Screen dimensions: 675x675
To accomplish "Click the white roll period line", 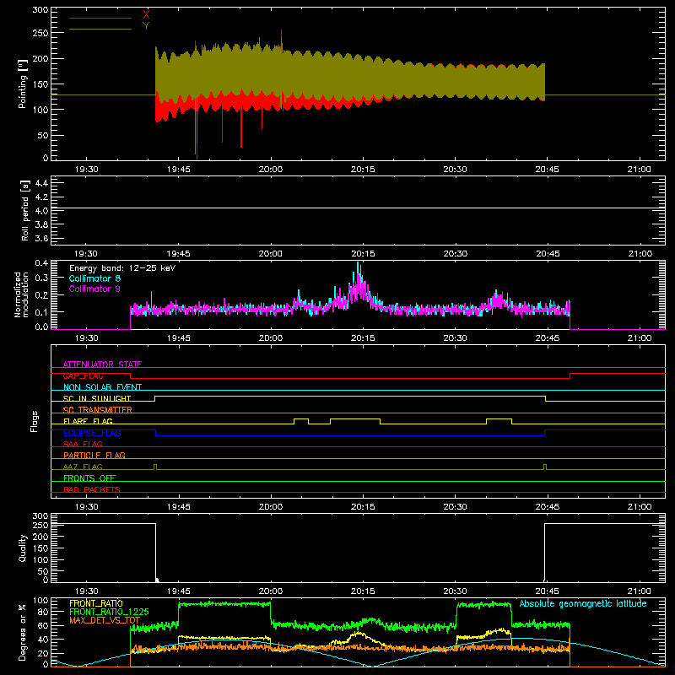I will 358,208.
